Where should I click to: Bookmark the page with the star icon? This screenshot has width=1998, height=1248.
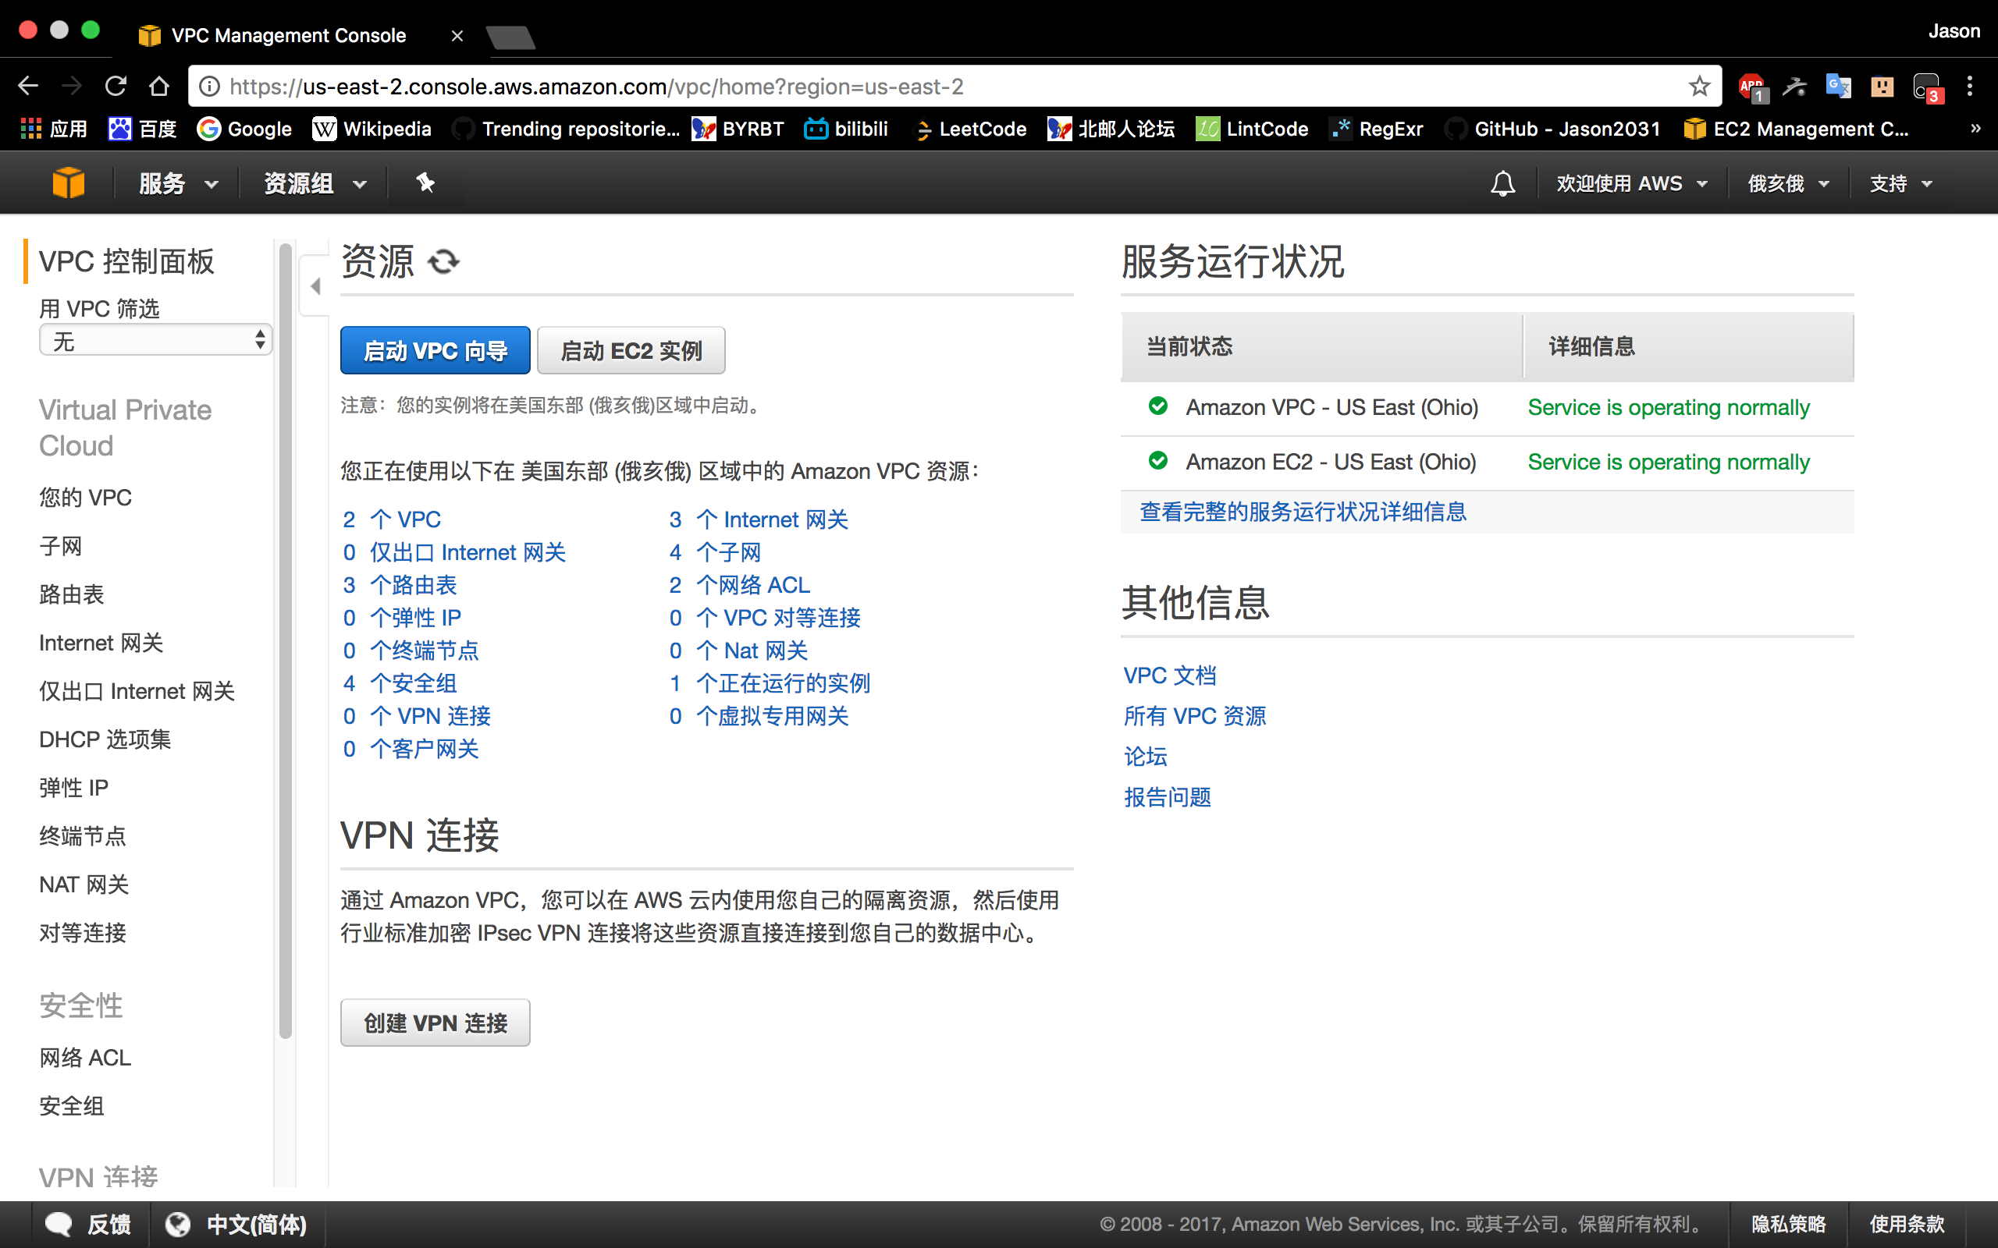(x=1699, y=86)
